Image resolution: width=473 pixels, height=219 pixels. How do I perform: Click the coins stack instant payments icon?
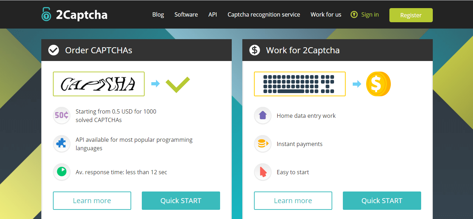click(x=263, y=144)
